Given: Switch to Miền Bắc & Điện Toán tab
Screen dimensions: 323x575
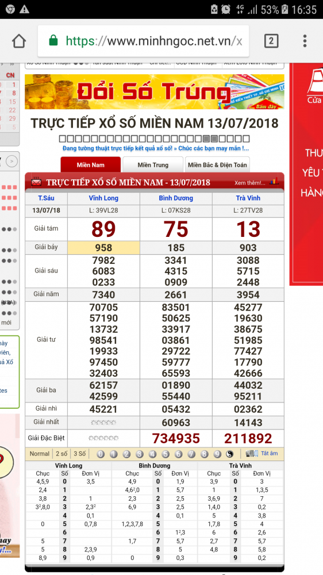Looking at the screenshot, I should (217, 164).
